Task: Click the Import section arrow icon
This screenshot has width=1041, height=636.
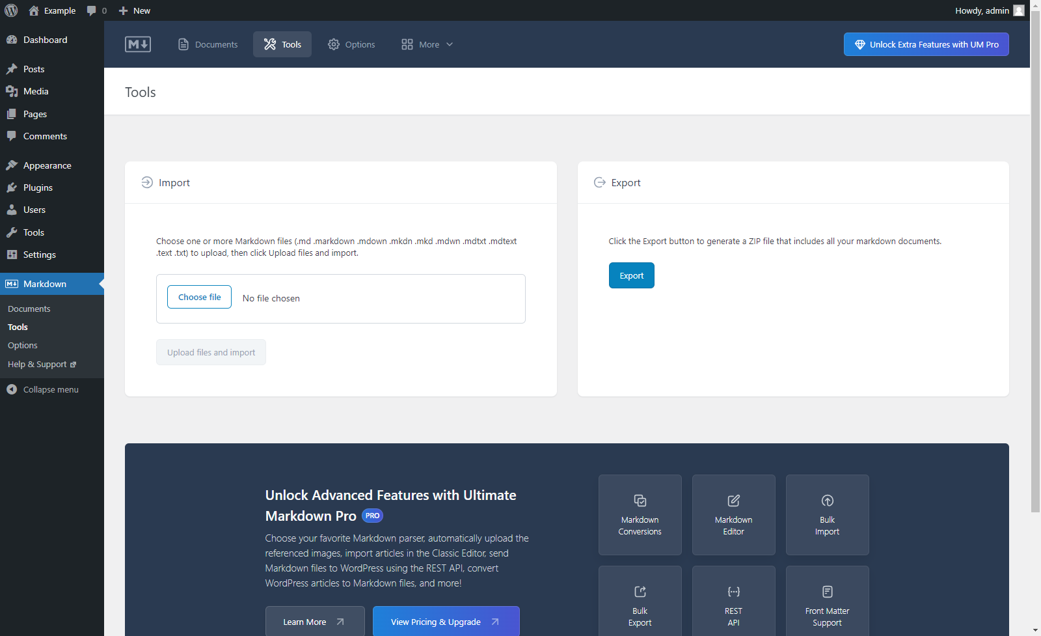Action: coord(147,182)
